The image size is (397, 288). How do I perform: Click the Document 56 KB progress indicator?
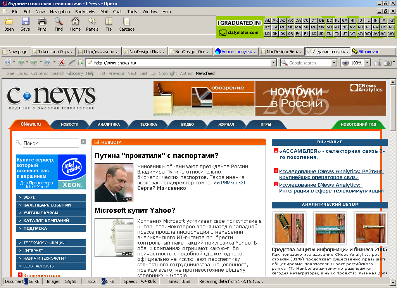tap(22, 281)
